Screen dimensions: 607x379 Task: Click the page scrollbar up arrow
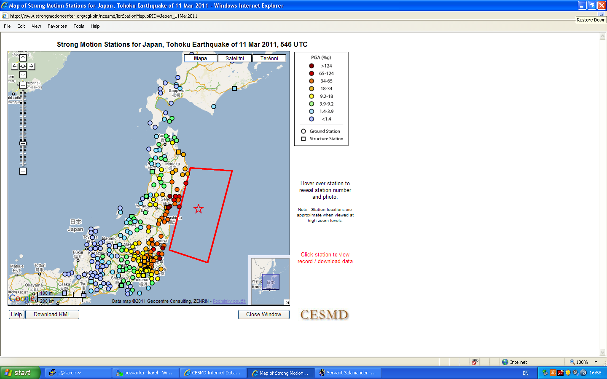point(602,36)
